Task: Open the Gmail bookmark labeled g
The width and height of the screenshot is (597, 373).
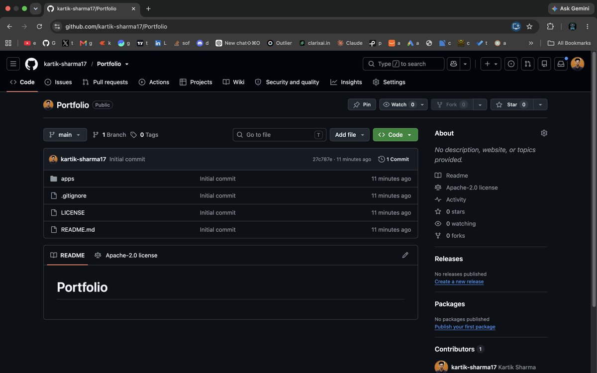Action: tap(86, 43)
